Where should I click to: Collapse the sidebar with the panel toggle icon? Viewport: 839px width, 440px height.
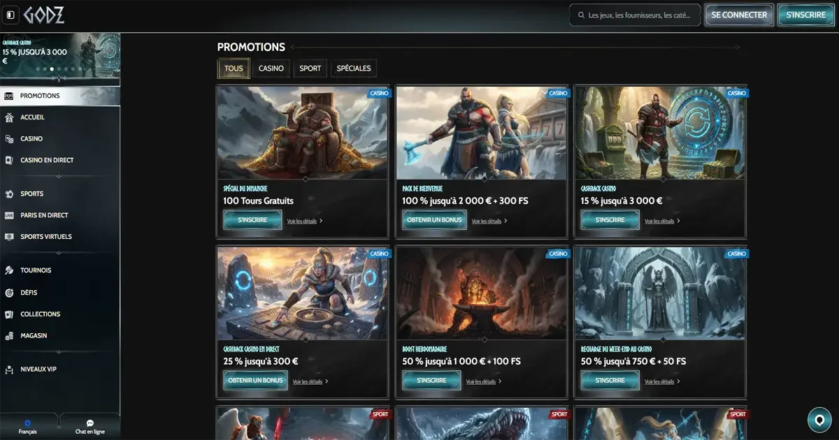click(10, 15)
